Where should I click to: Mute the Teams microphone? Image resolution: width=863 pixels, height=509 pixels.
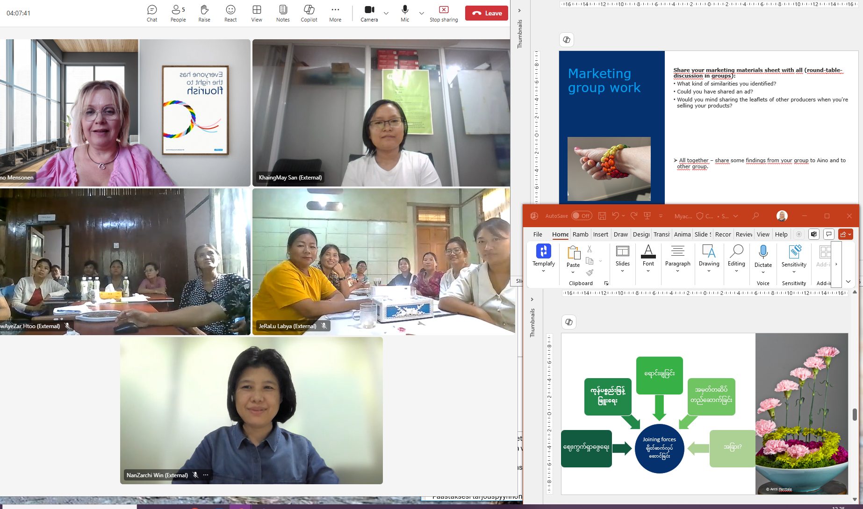coord(405,13)
